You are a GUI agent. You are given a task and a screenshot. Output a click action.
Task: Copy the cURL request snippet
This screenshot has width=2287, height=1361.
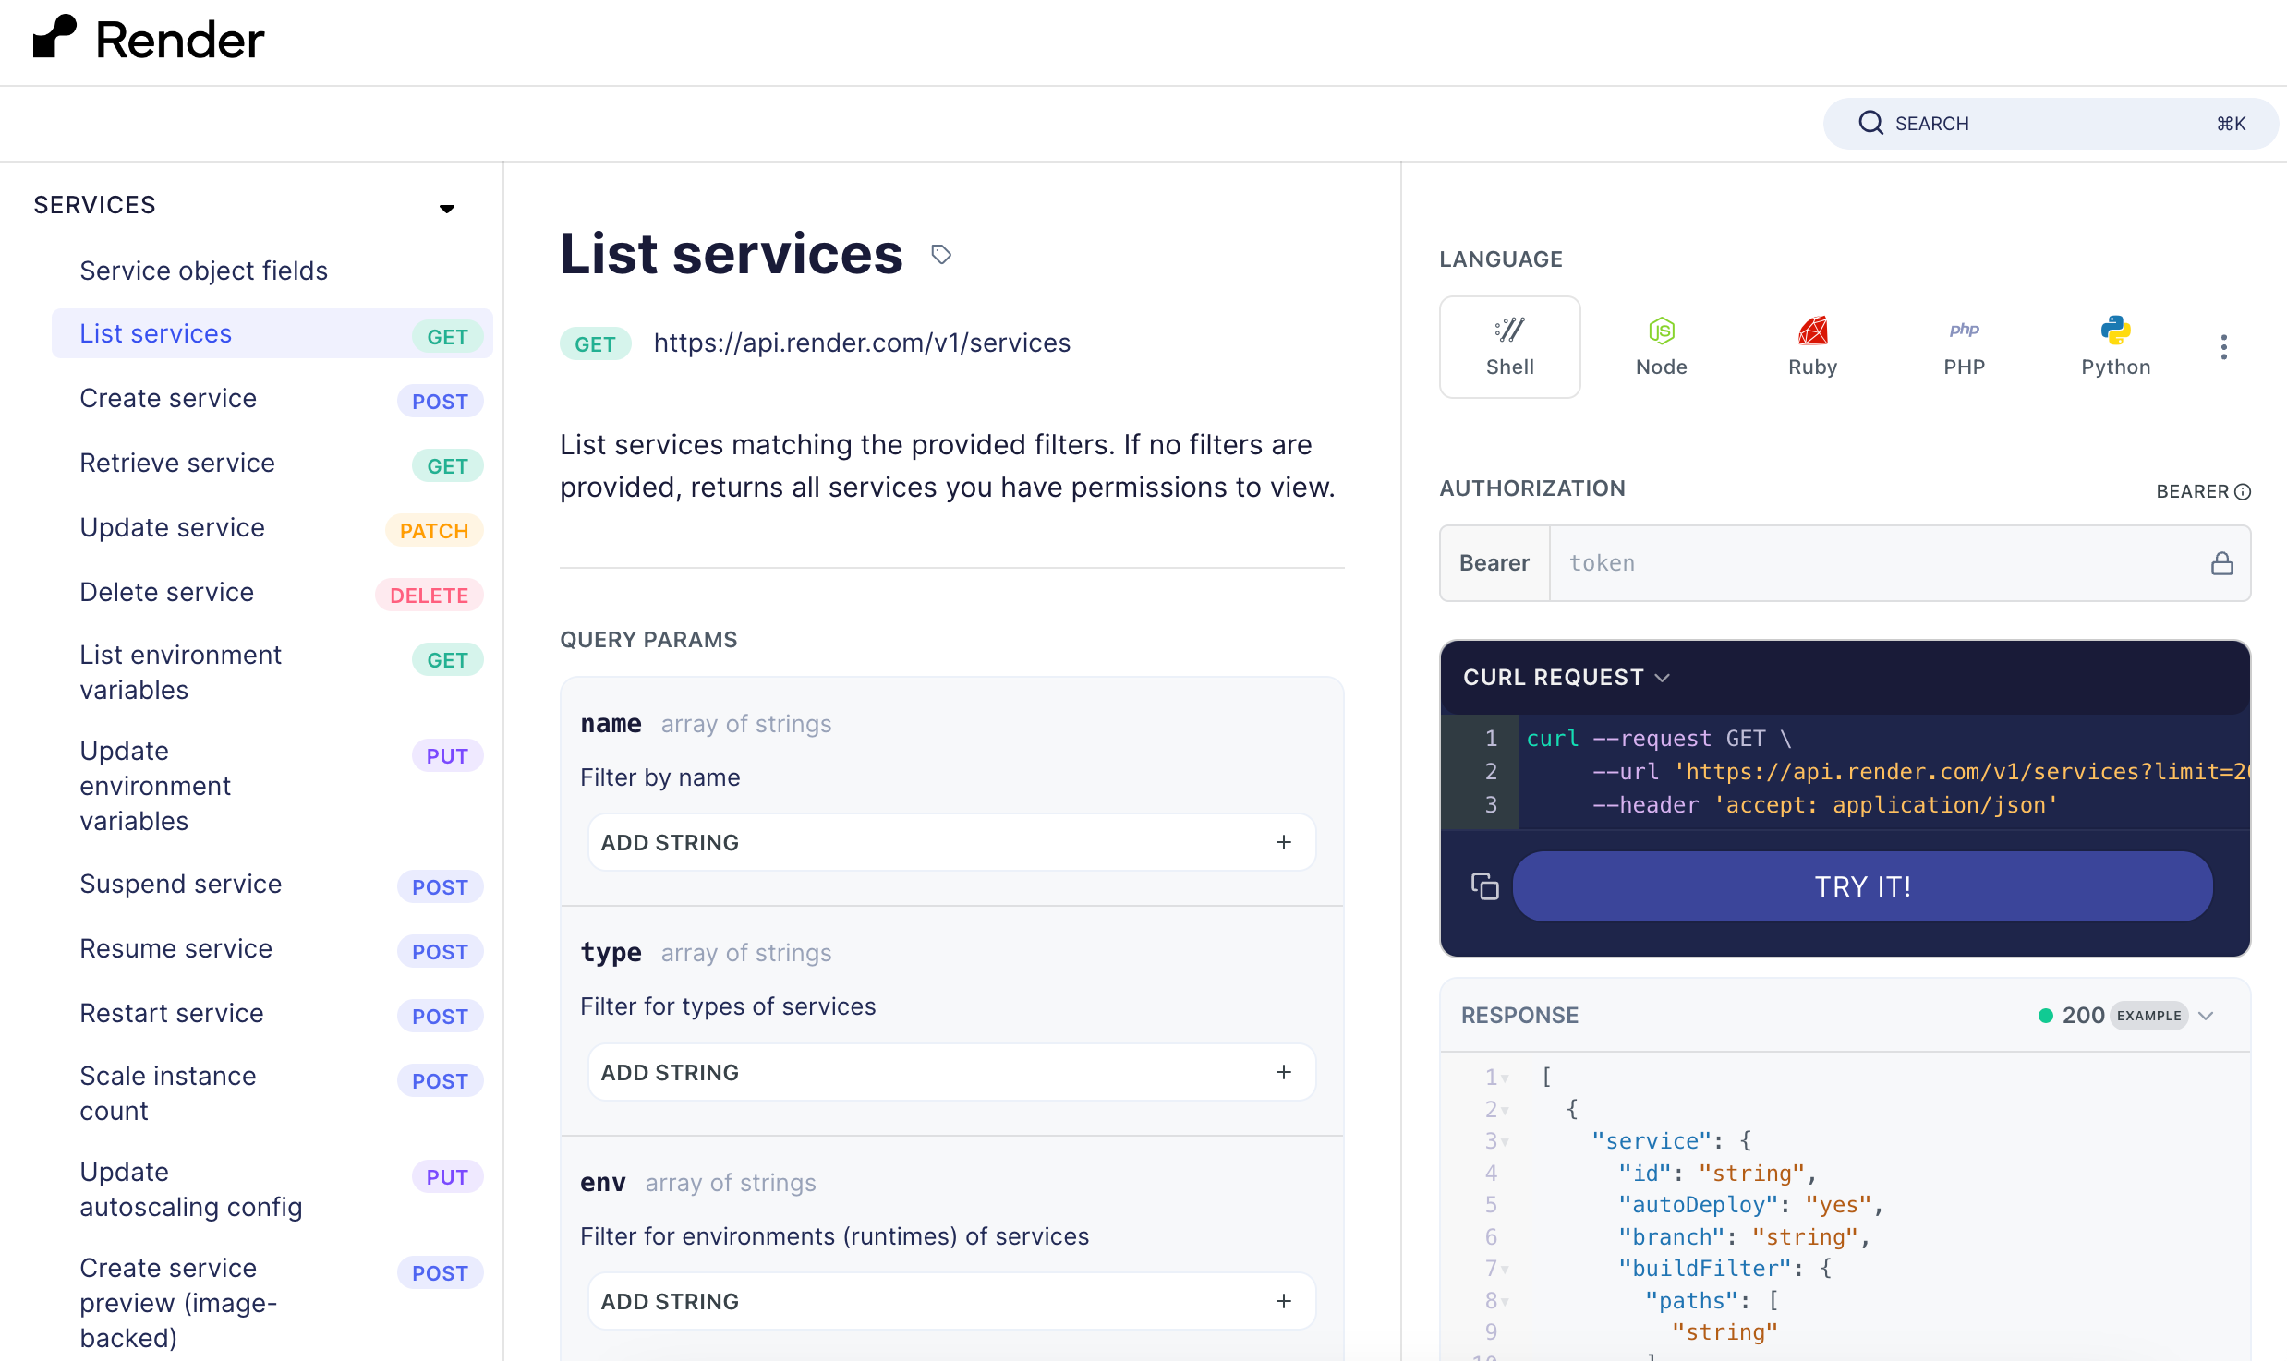[1484, 885]
